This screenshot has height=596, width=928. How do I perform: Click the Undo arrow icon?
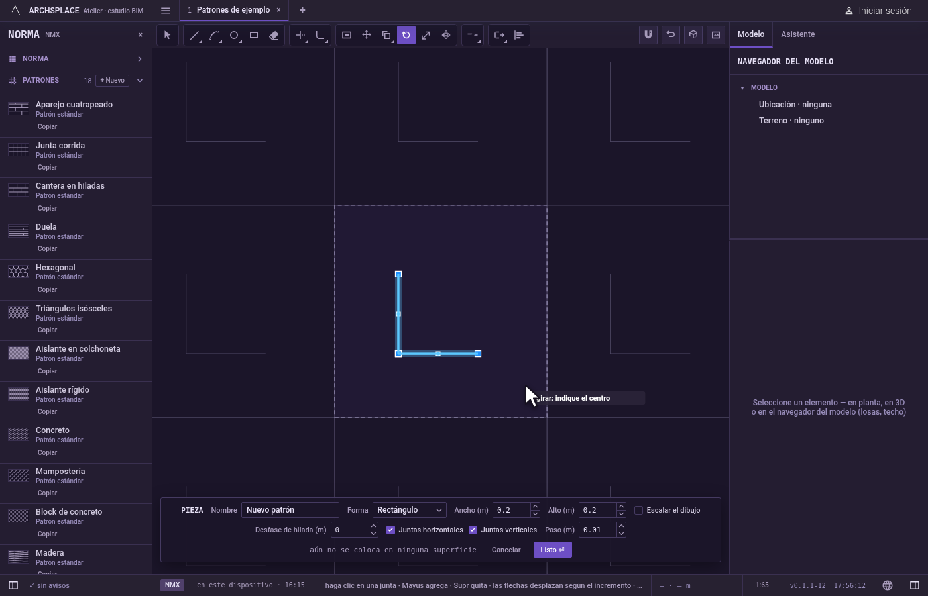point(671,35)
